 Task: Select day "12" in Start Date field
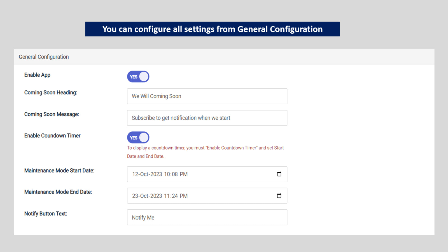(136, 174)
